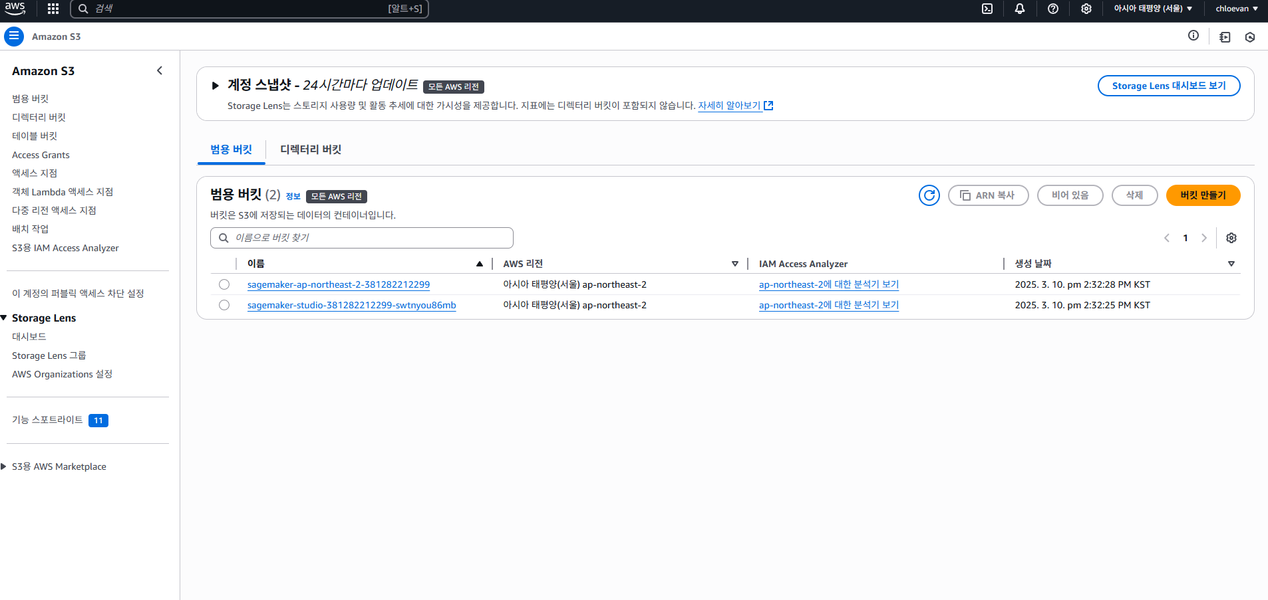This screenshot has width=1268, height=600.
Task: Open the analyzer link in the sagemaker-ap-northeast-2 row
Action: [x=829, y=284]
